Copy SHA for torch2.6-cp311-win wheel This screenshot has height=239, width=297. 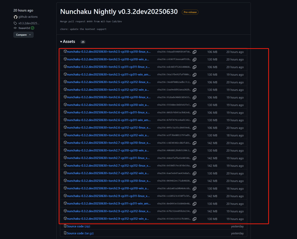pyautogui.click(x=194, y=120)
